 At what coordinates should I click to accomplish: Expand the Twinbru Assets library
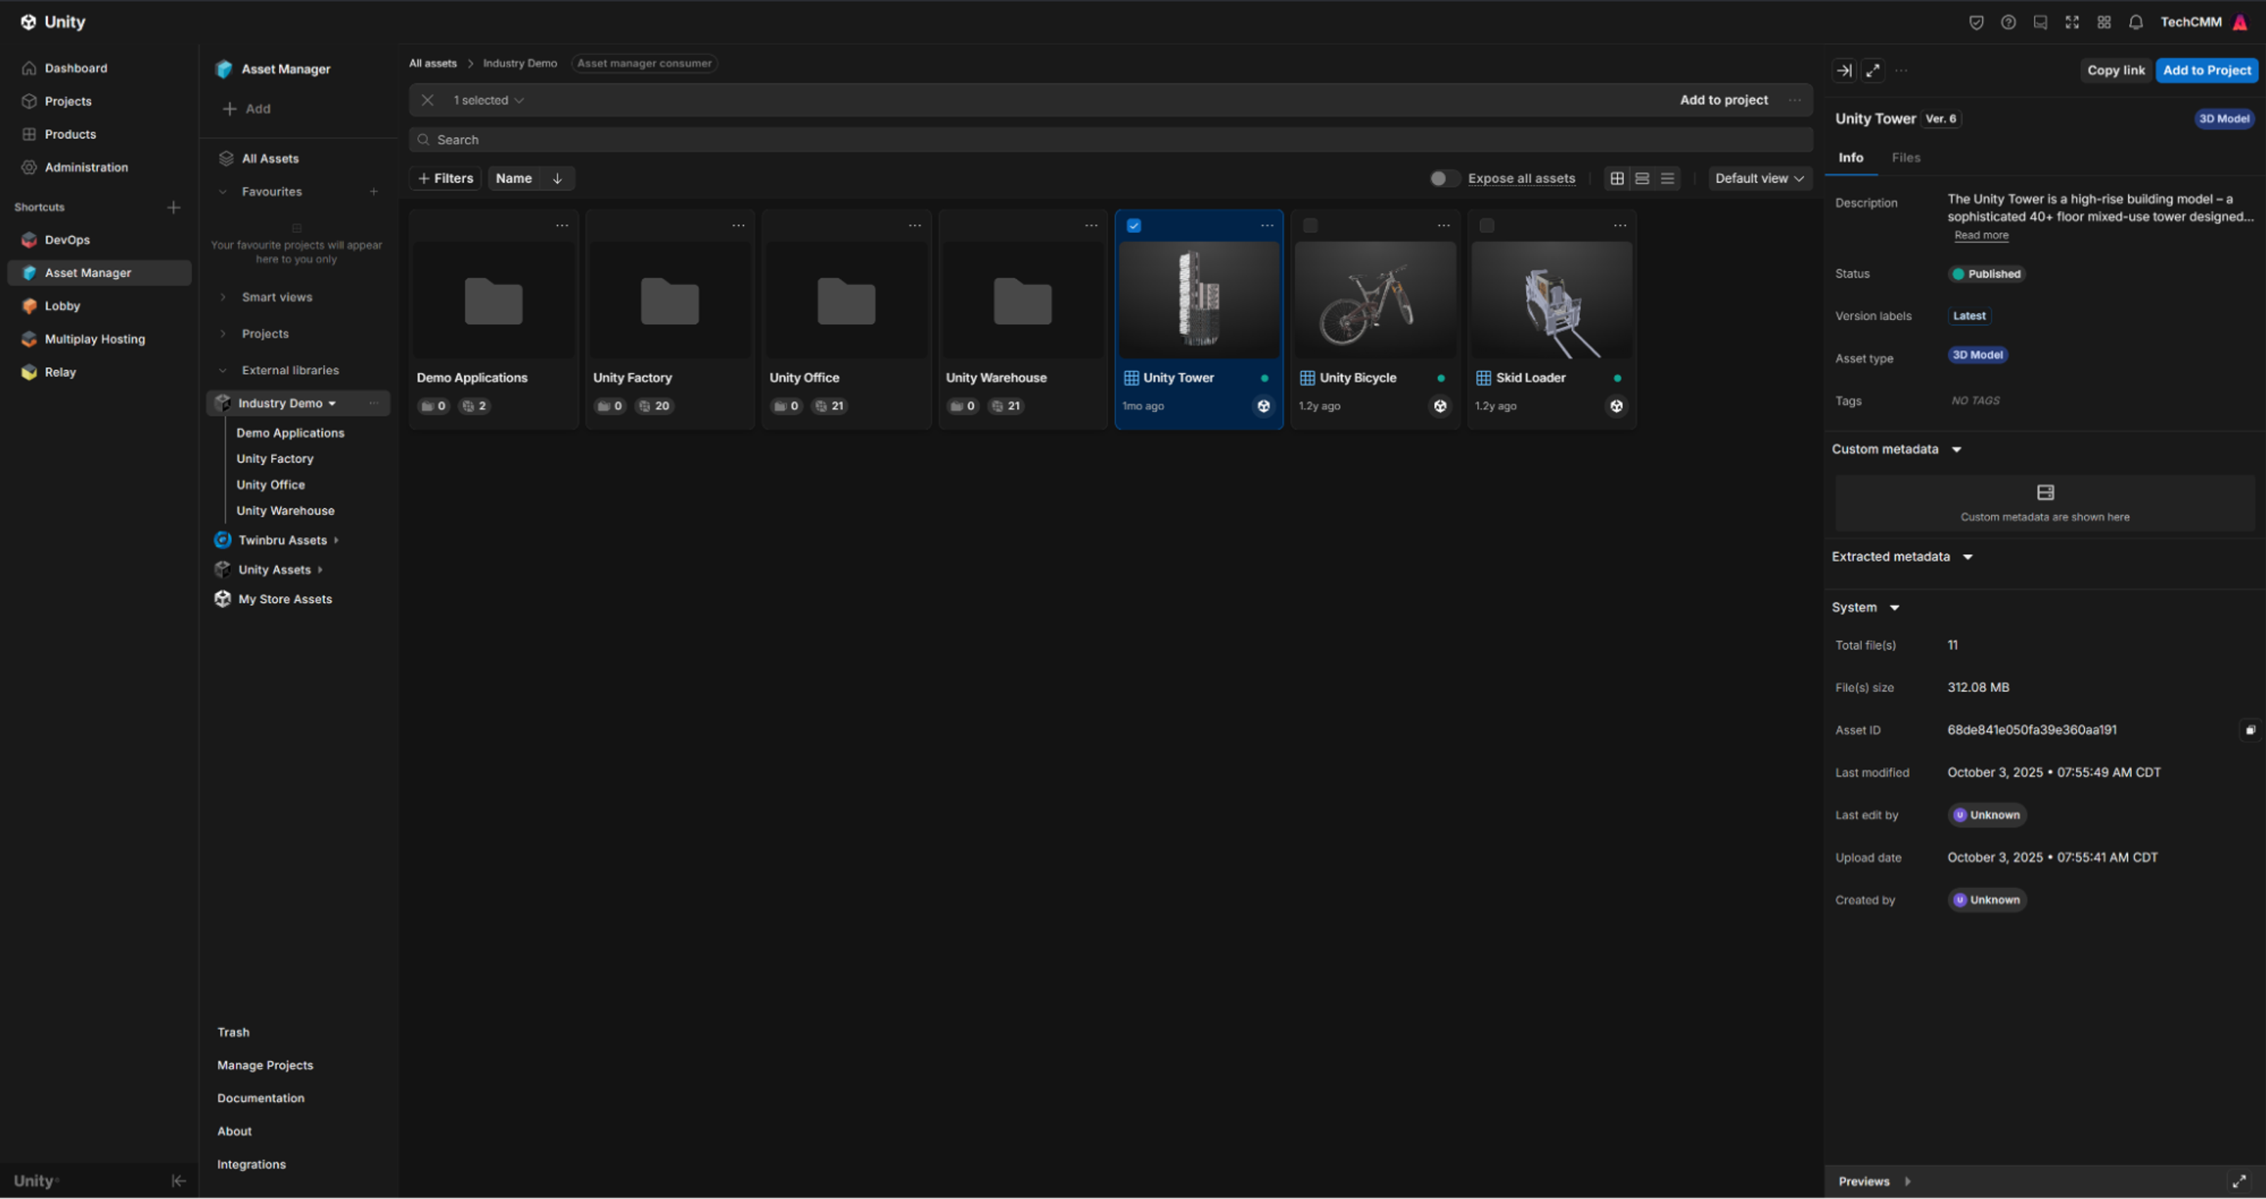[x=336, y=540]
